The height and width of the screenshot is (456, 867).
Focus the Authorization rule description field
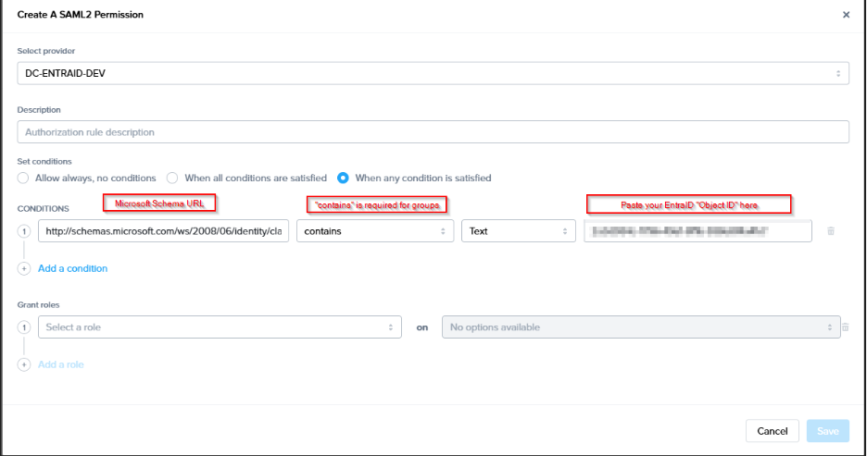[433, 132]
